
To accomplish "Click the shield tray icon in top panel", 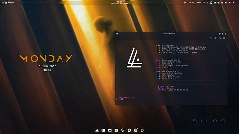I will (207, 2).
